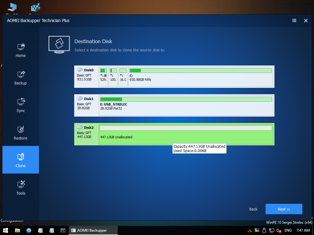Open File Explorer from taskbar

(17, 230)
